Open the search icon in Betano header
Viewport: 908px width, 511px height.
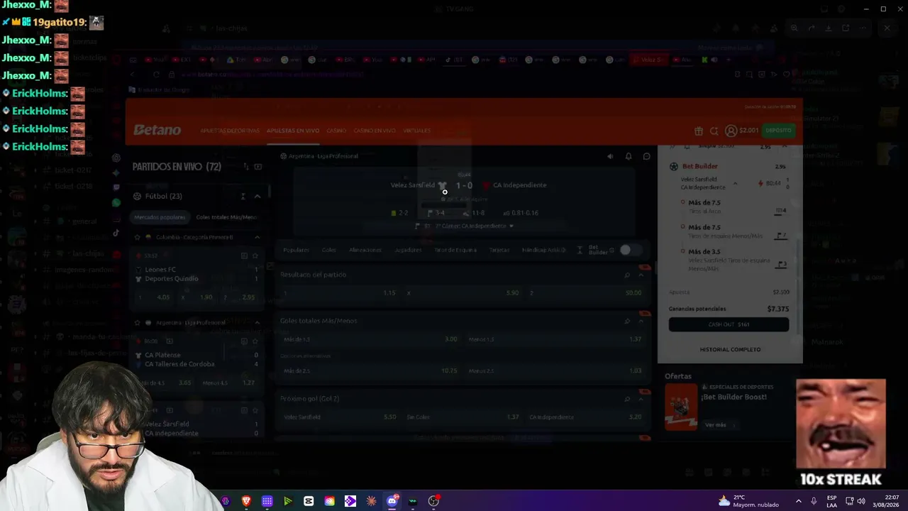coord(714,131)
